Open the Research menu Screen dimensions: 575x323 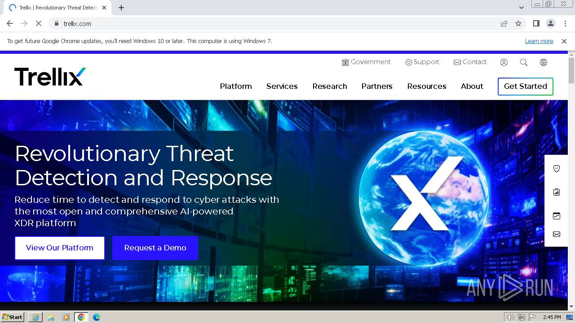click(x=330, y=86)
